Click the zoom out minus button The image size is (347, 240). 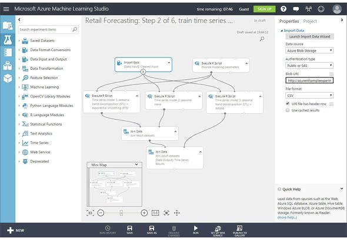[101, 213]
